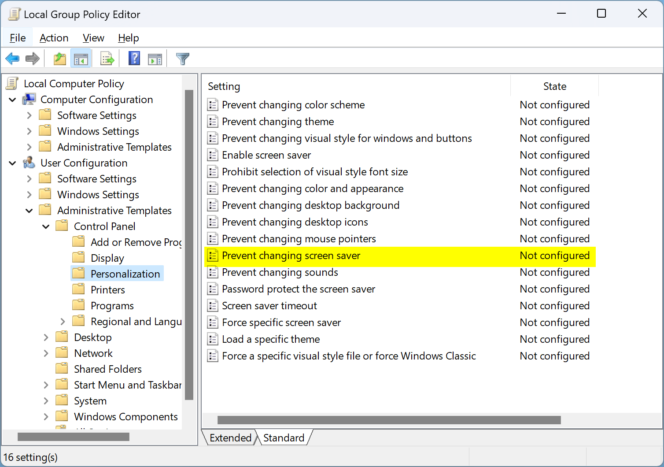The image size is (664, 467).
Task: Switch to the Standard tab
Action: click(x=284, y=437)
